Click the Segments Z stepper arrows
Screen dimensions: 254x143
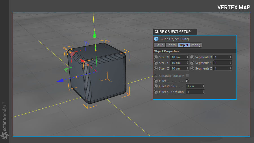[x=231, y=68]
